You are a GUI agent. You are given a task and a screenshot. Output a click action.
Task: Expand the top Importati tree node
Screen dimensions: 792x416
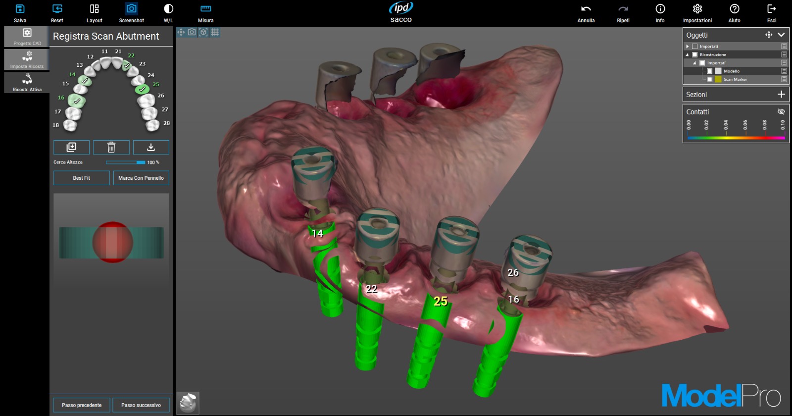688,47
